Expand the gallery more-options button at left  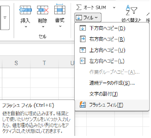[5, 18]
